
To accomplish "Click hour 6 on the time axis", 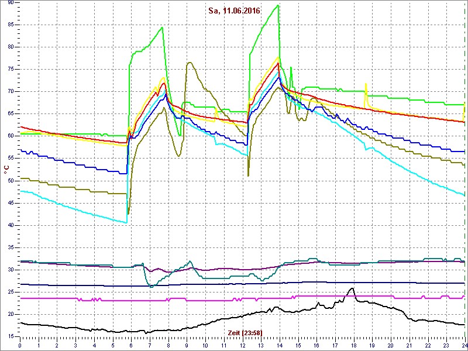I will click(131, 344).
